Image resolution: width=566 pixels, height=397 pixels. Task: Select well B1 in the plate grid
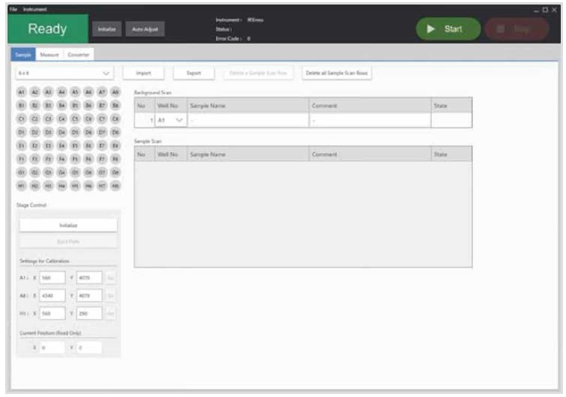click(x=21, y=106)
